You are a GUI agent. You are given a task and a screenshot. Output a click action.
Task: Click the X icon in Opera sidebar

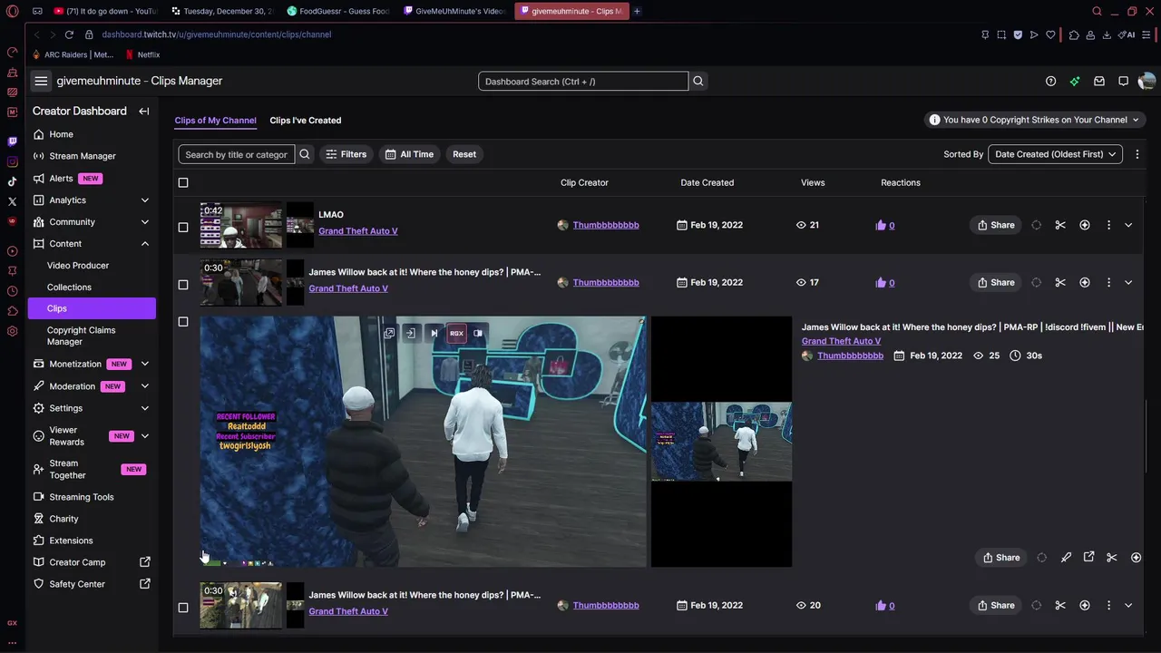click(x=12, y=201)
